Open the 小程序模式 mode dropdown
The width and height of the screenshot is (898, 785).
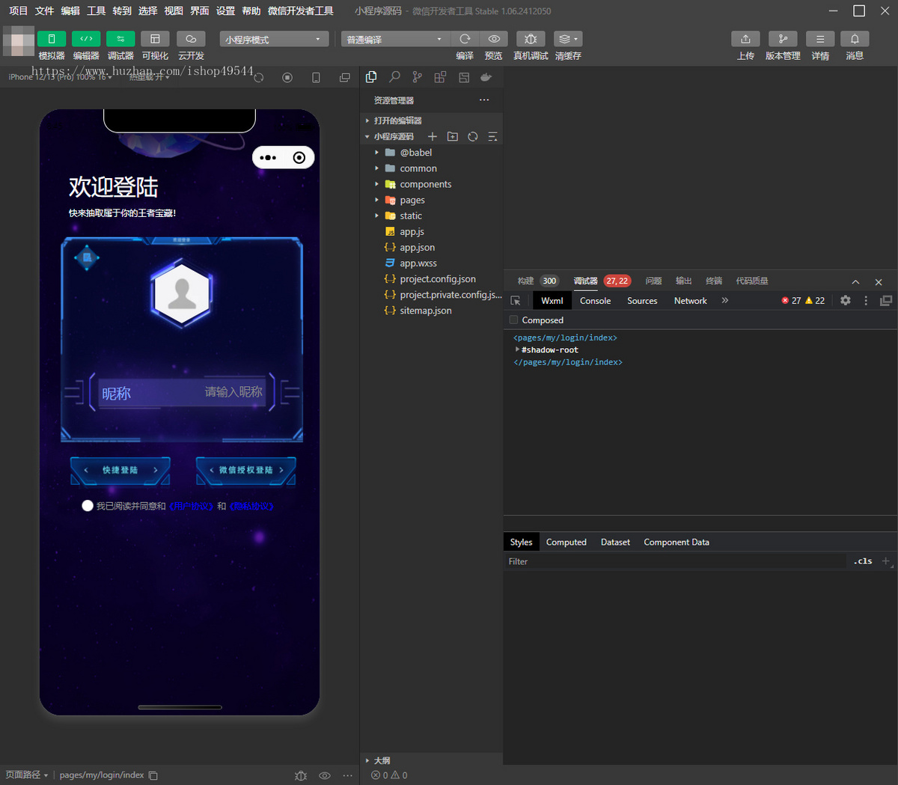click(274, 39)
